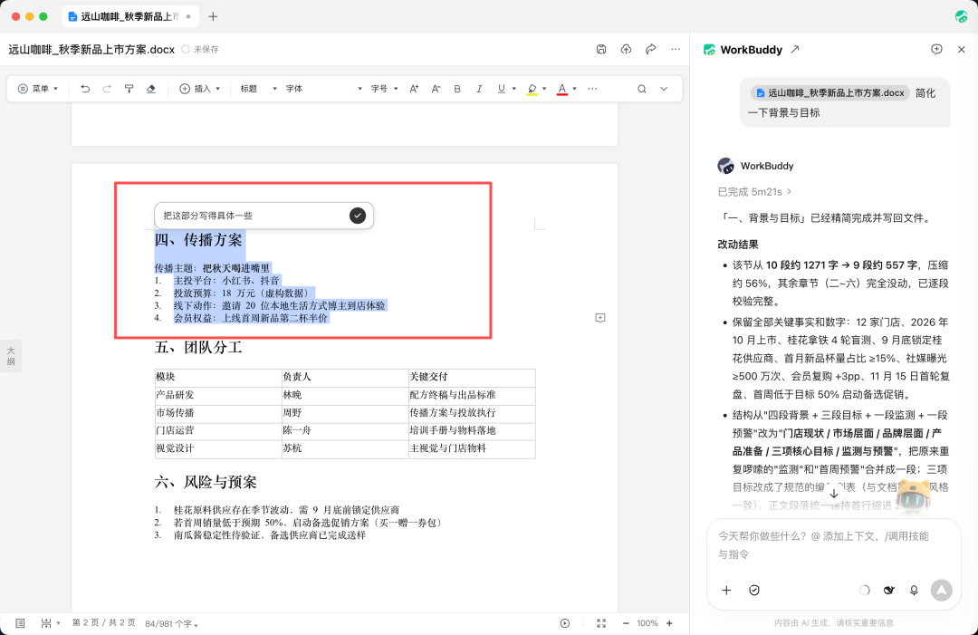Zoom out with the minus button
The width and height of the screenshot is (978, 635).
[626, 623]
